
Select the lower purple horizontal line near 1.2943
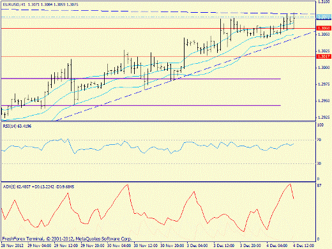pos(140,105)
